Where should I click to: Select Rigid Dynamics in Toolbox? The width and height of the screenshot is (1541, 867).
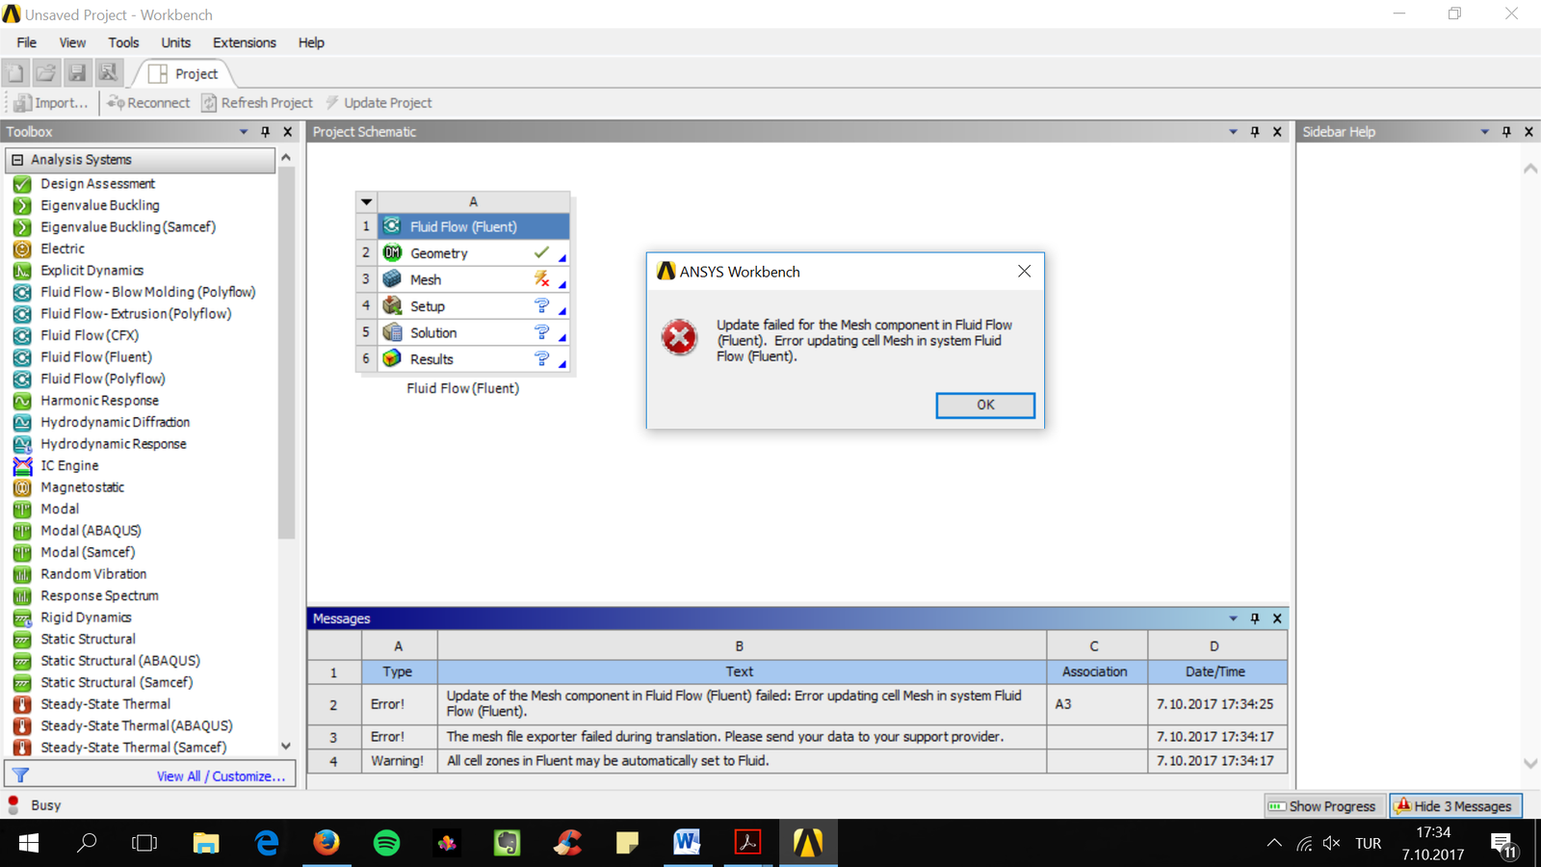click(86, 617)
